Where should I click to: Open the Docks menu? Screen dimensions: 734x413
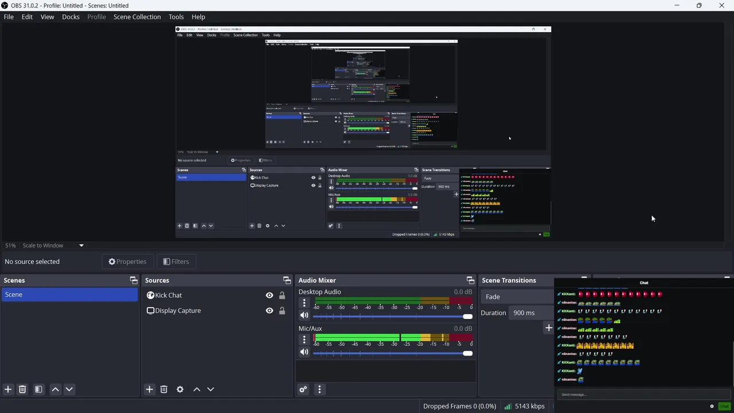(71, 17)
